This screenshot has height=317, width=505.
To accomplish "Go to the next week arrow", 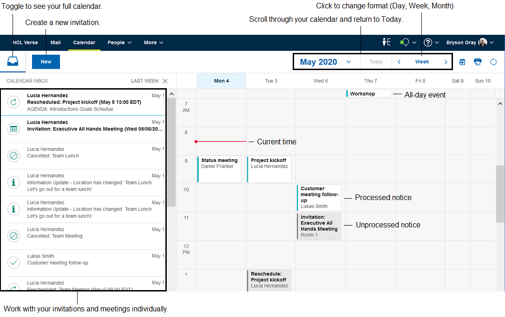I will point(446,62).
